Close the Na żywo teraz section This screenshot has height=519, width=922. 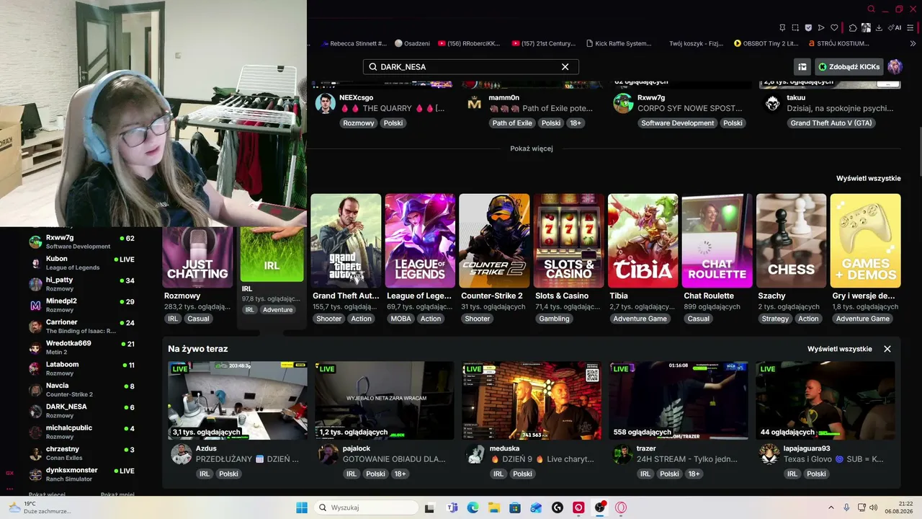(887, 349)
